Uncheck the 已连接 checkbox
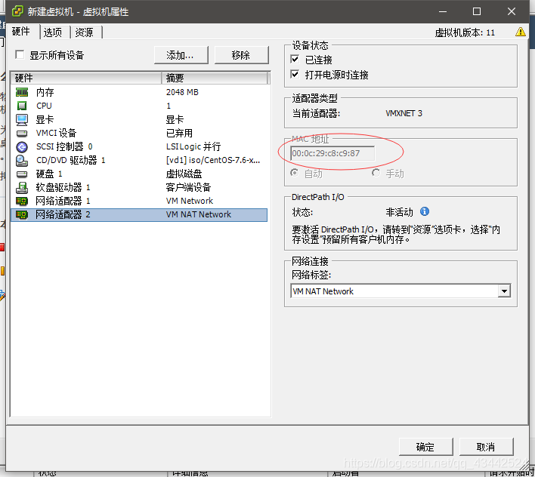The image size is (535, 477). (295, 60)
